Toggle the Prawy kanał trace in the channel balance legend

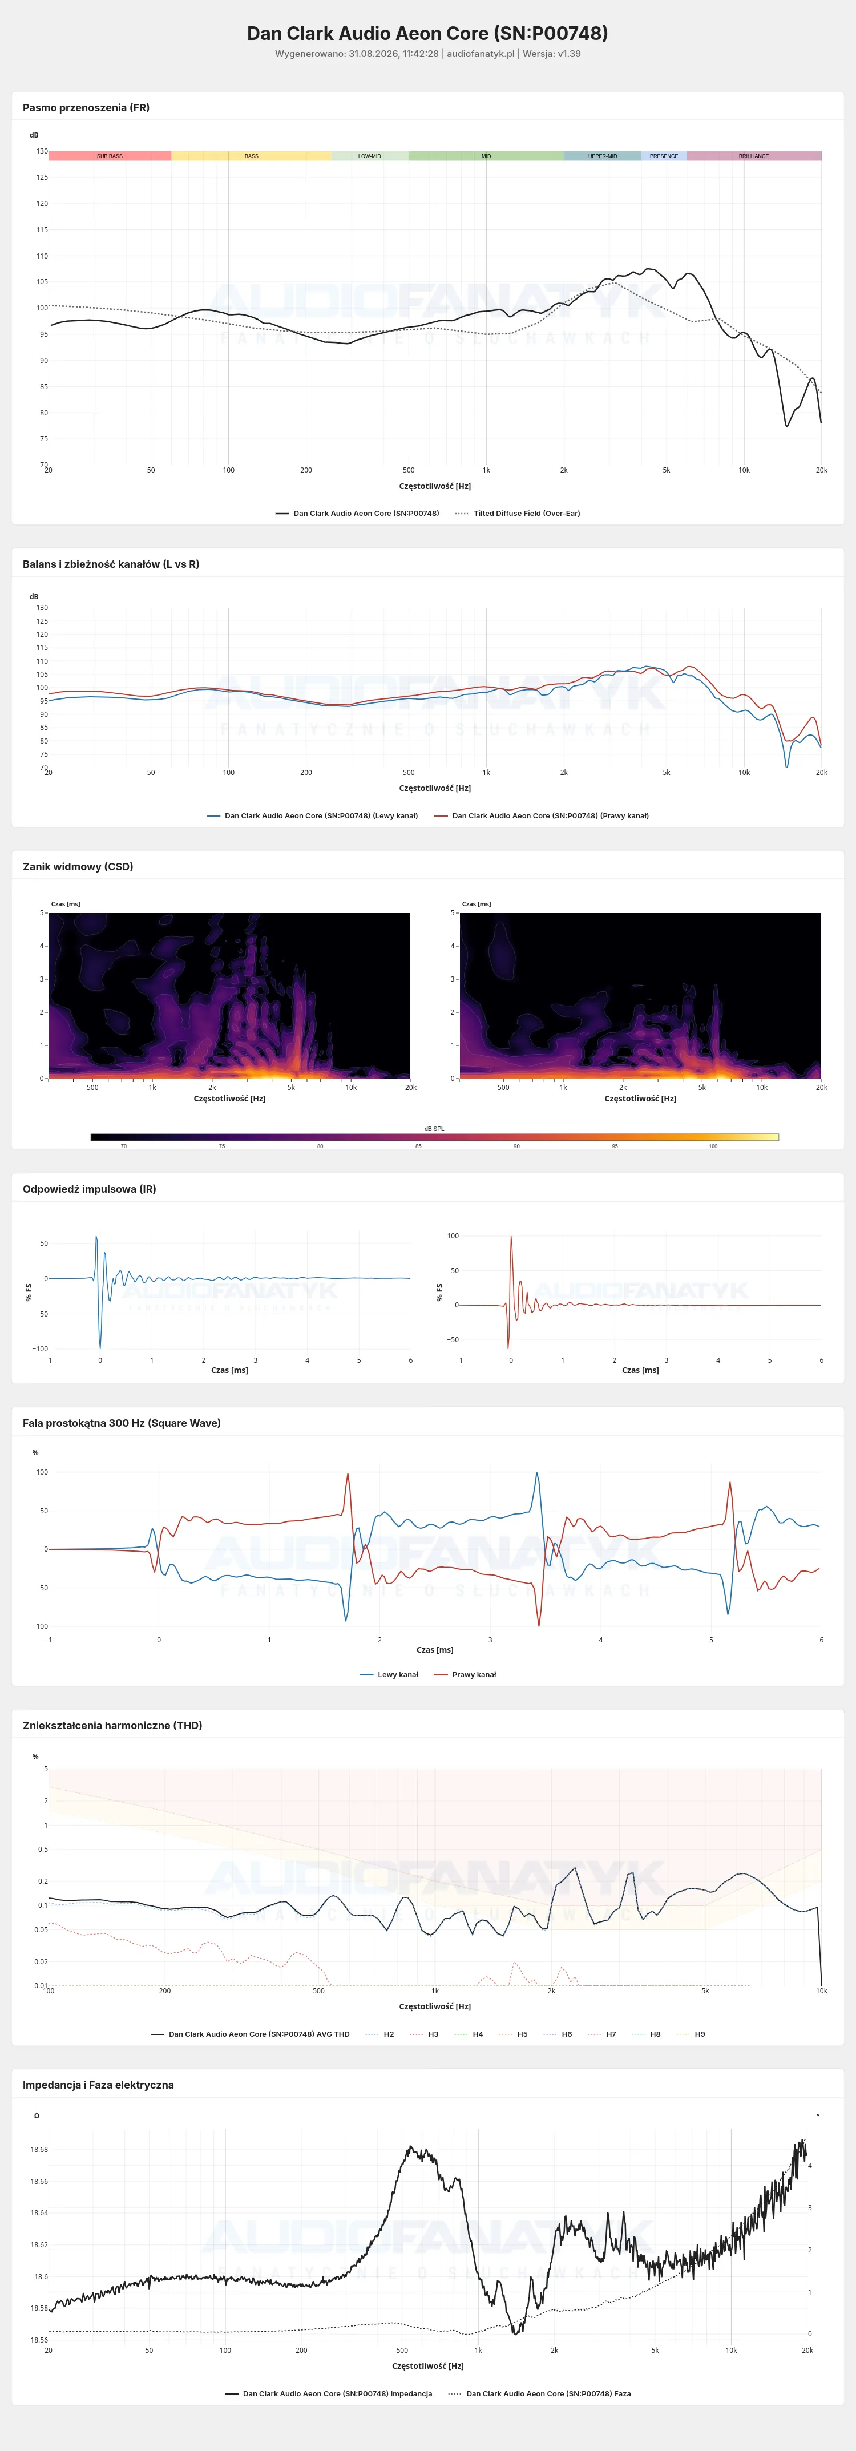tap(541, 815)
